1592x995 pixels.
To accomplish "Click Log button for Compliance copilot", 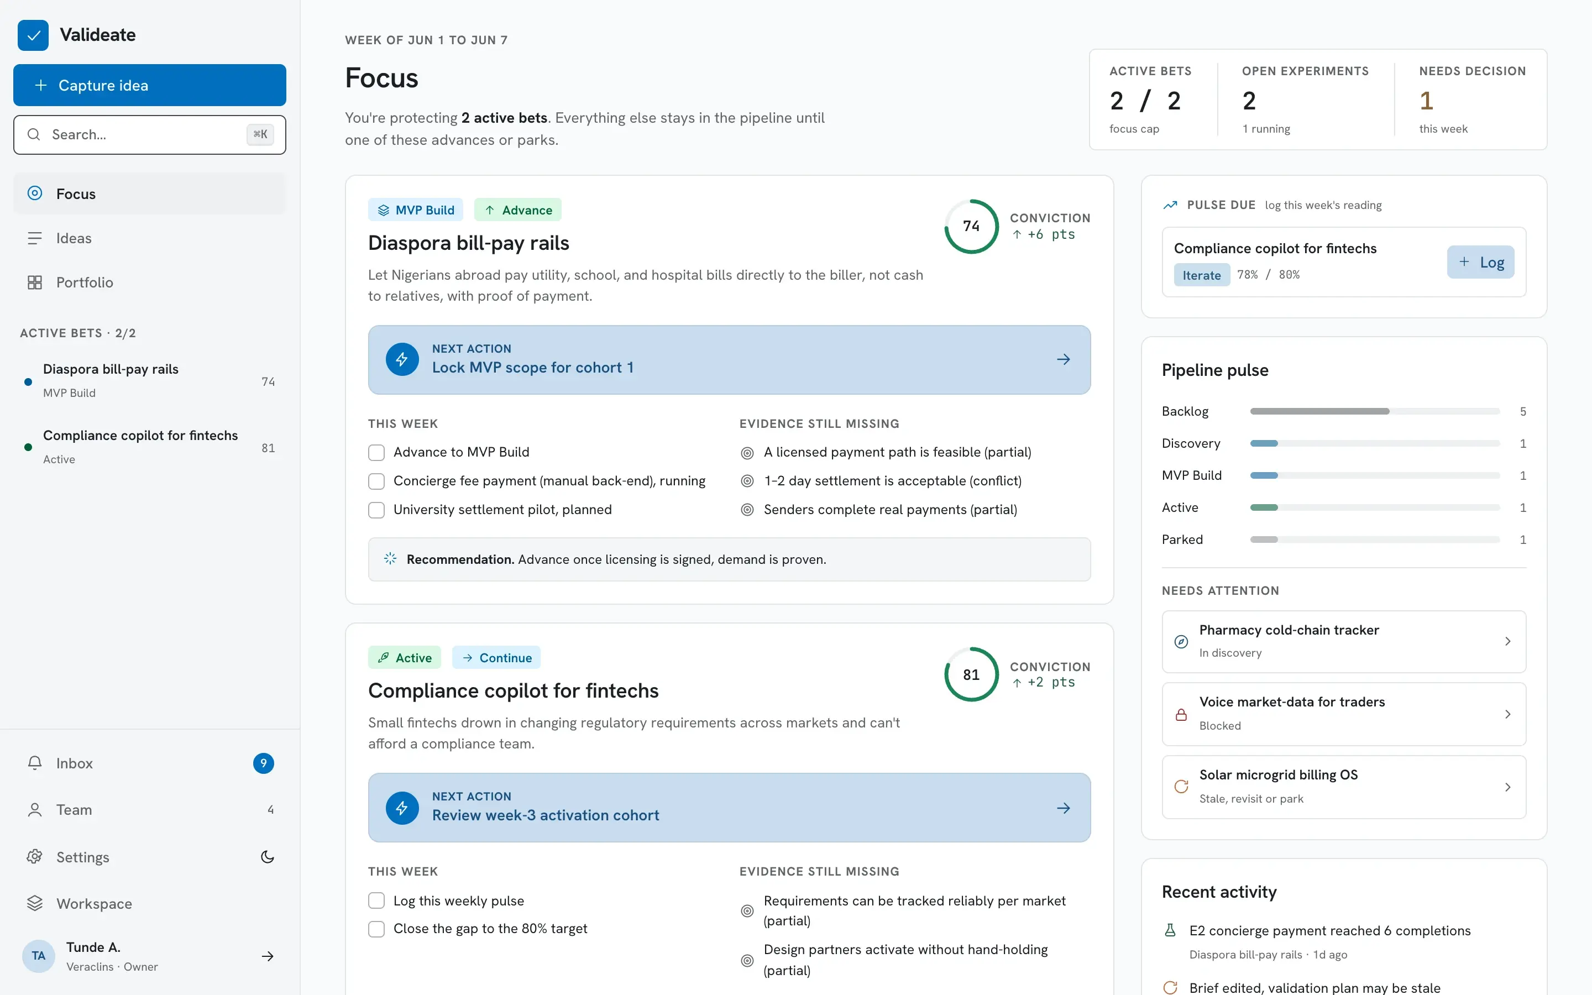I will click(x=1480, y=262).
